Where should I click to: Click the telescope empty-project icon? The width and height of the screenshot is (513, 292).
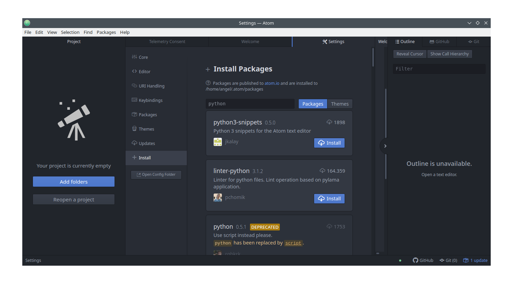click(74, 120)
